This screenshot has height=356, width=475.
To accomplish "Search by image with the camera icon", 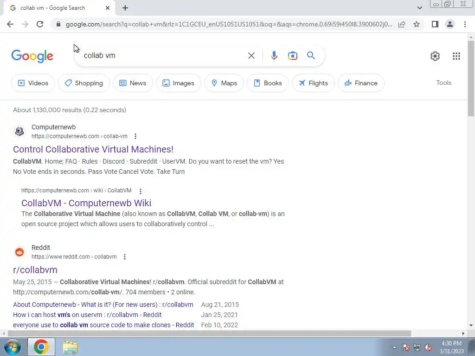I will 292,56.
